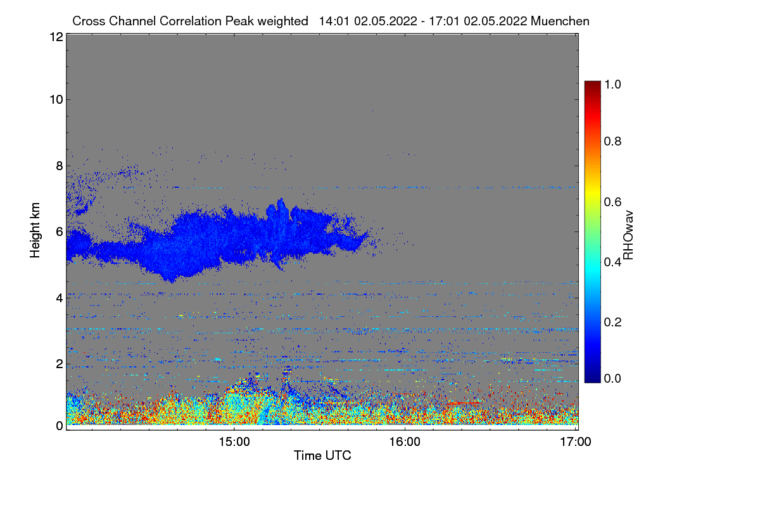Click the '4' height axis tick label
760x506 pixels.
coord(60,297)
